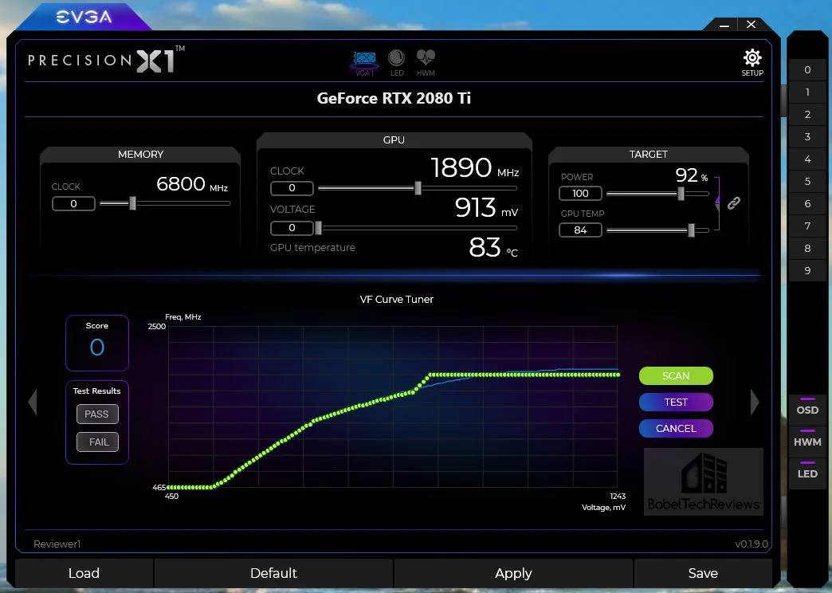Select profile slot 0

click(807, 69)
